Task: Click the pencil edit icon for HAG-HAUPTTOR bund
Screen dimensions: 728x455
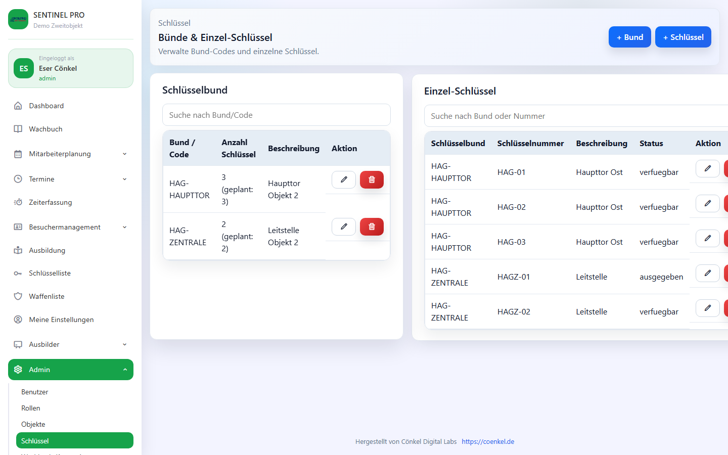Action: point(344,179)
